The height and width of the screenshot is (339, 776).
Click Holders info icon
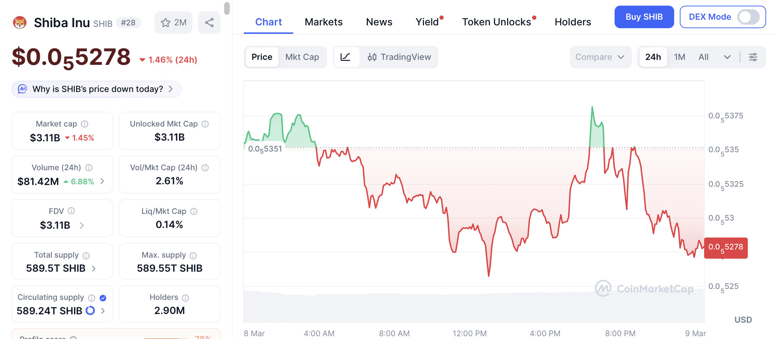tap(185, 298)
